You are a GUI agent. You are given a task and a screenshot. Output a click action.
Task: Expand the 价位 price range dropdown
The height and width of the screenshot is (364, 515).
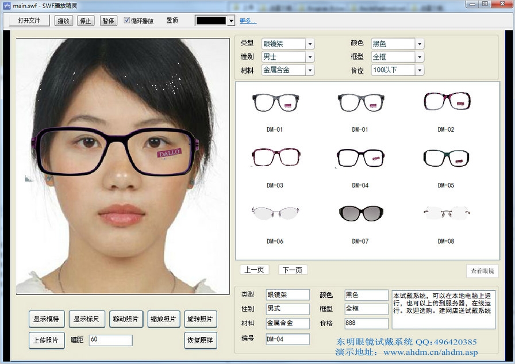pos(419,70)
